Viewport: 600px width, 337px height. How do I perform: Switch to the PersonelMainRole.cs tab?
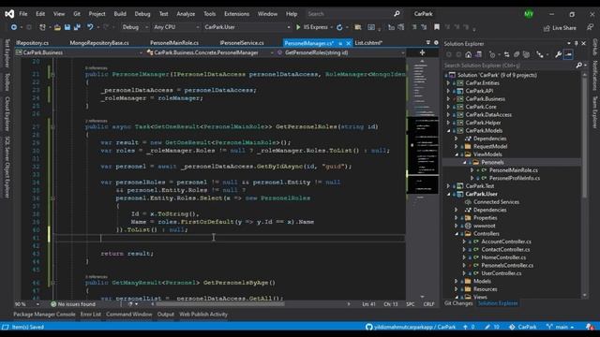click(x=174, y=43)
